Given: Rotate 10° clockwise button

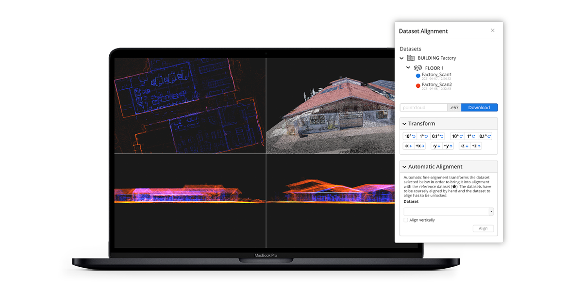Looking at the screenshot, I should pyautogui.click(x=457, y=136).
